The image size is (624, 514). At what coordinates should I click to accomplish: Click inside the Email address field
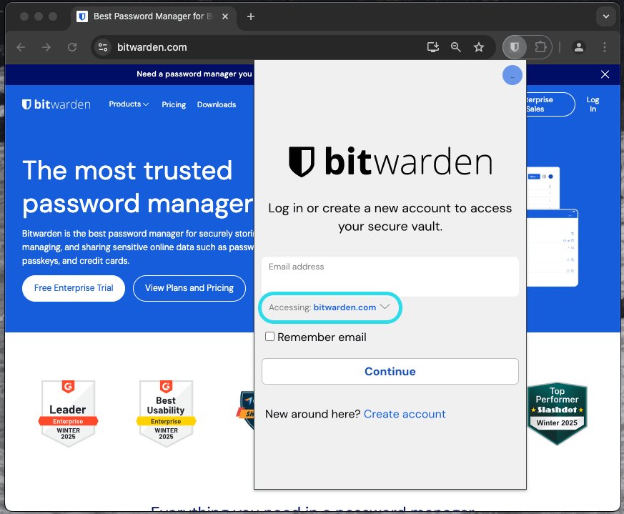point(390,276)
